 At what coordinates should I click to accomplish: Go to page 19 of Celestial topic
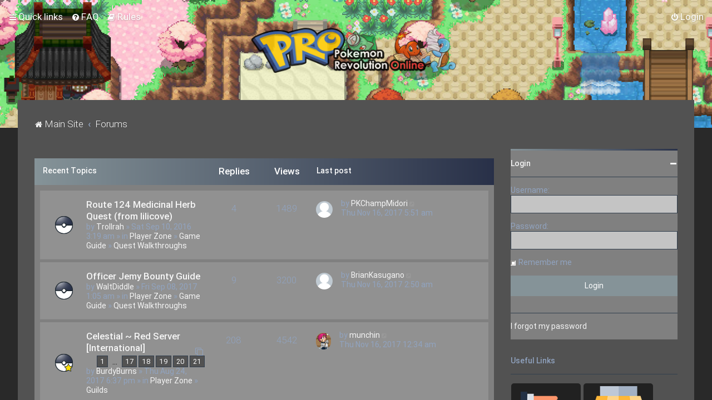(x=164, y=362)
